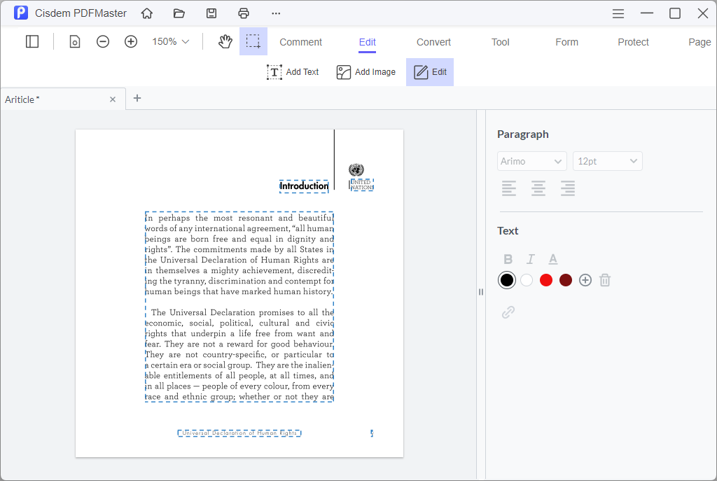
Task: Click the highlighted Edit button
Action: (x=429, y=71)
